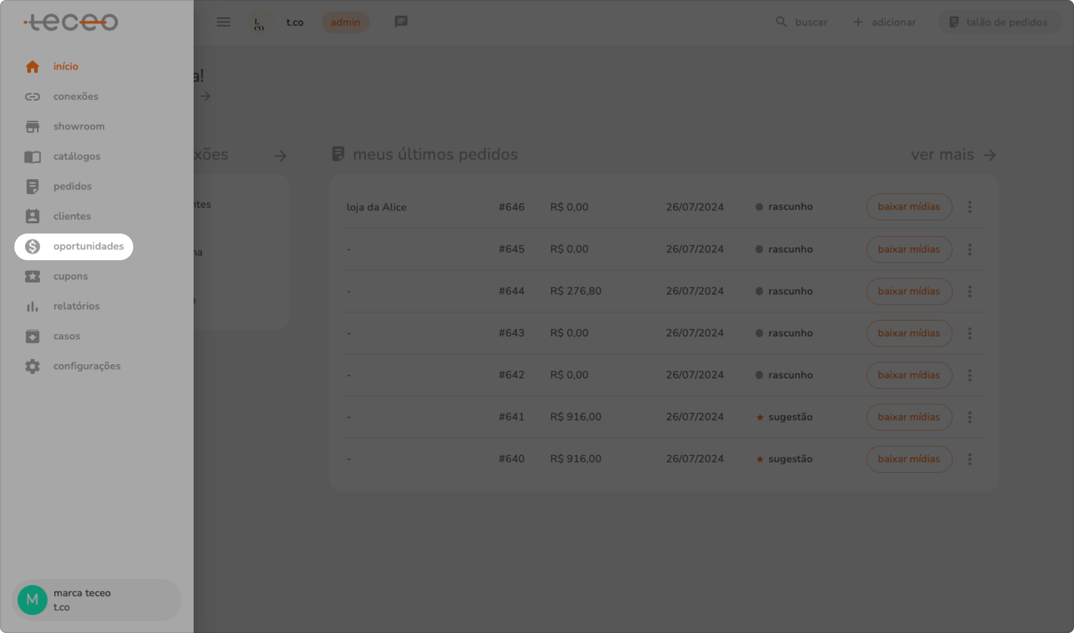Open the chat message icon in header
1074x633 pixels.
click(x=401, y=22)
